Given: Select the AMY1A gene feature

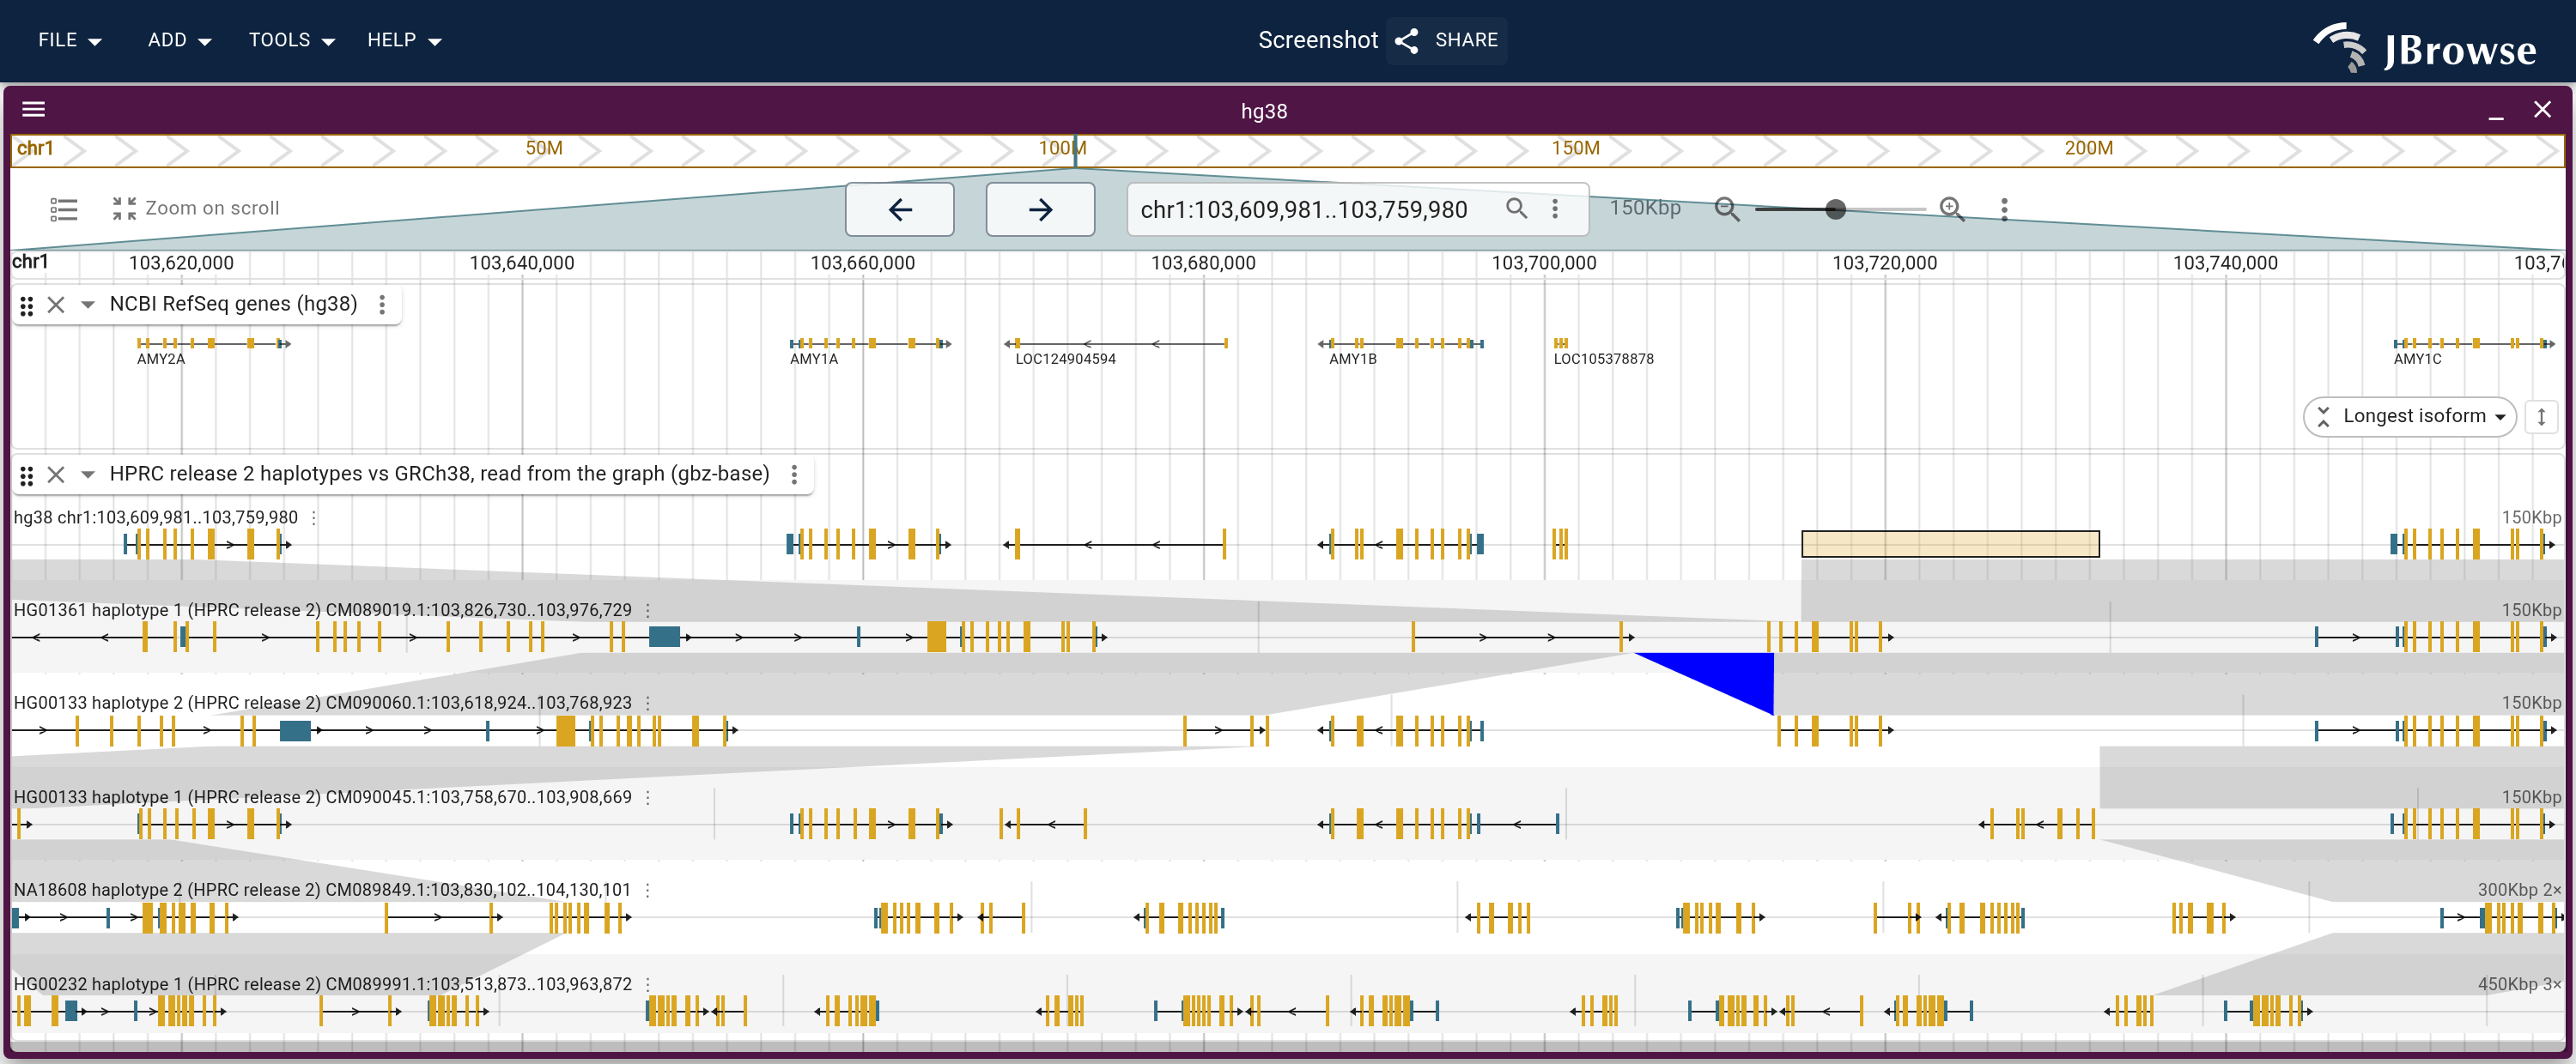Looking at the screenshot, I should (870, 344).
